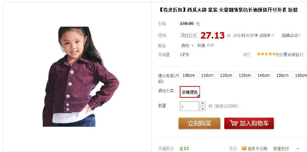Pick the 110cm size option
The width and height of the screenshot is (307, 152).
coord(207,75)
